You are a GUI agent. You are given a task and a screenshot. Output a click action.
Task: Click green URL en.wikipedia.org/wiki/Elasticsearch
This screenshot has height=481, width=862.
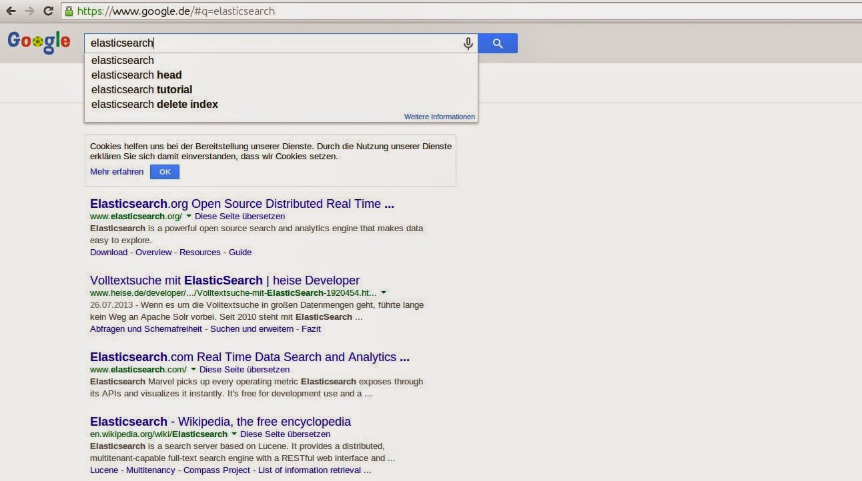click(159, 434)
